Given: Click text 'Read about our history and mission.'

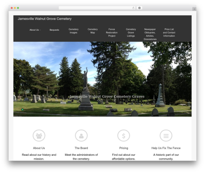Looking at the screenshot, I should coord(39,157).
